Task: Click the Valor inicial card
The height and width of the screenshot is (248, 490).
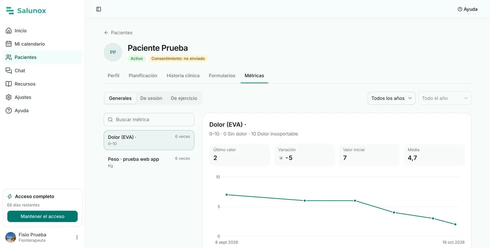Action: click(x=369, y=155)
